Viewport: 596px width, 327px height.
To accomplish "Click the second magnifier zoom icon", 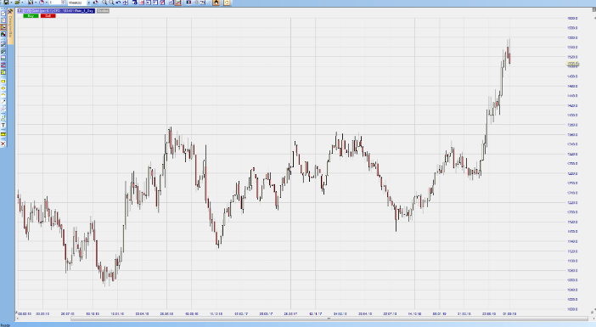I will pyautogui.click(x=111, y=3).
